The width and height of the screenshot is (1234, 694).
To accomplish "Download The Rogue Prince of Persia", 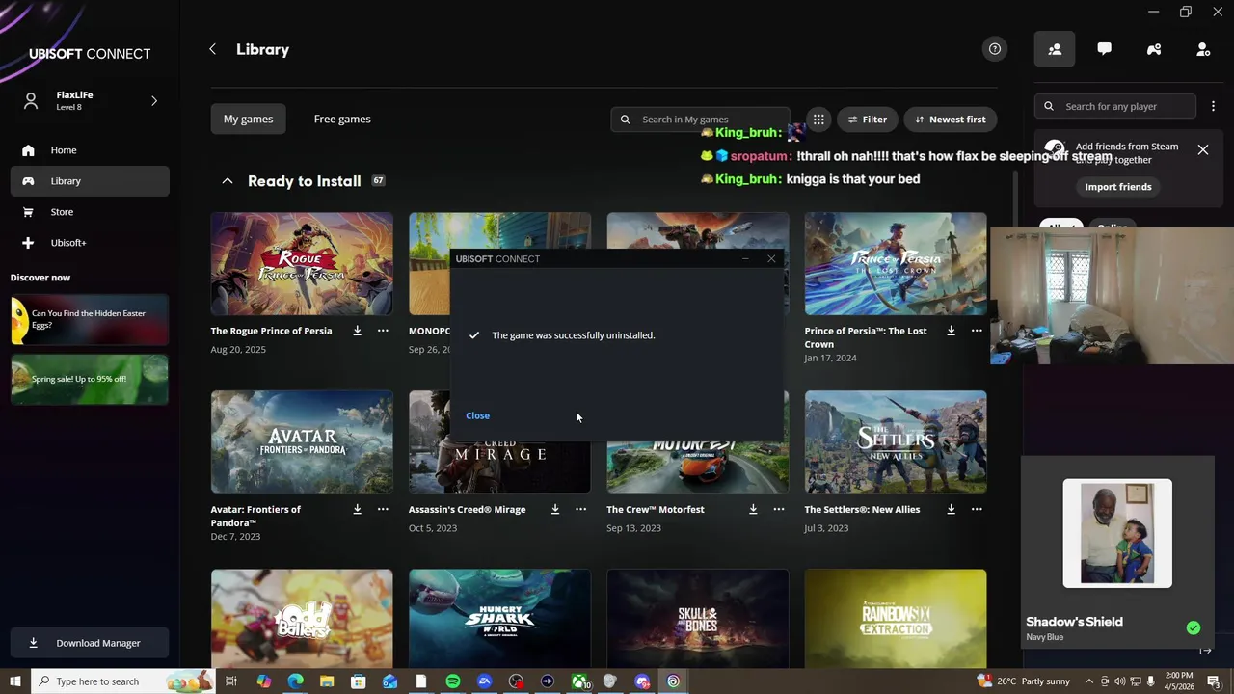I will tap(357, 331).
